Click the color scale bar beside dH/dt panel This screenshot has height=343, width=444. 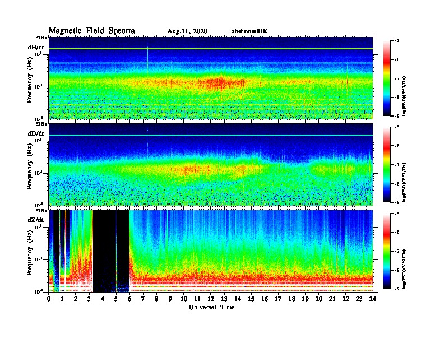(x=387, y=78)
